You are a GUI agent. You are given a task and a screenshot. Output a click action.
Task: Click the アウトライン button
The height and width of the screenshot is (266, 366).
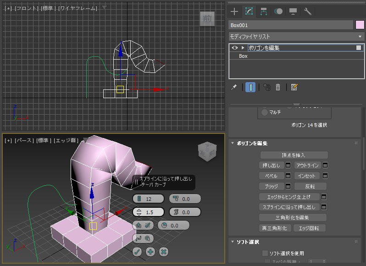pos(307,166)
